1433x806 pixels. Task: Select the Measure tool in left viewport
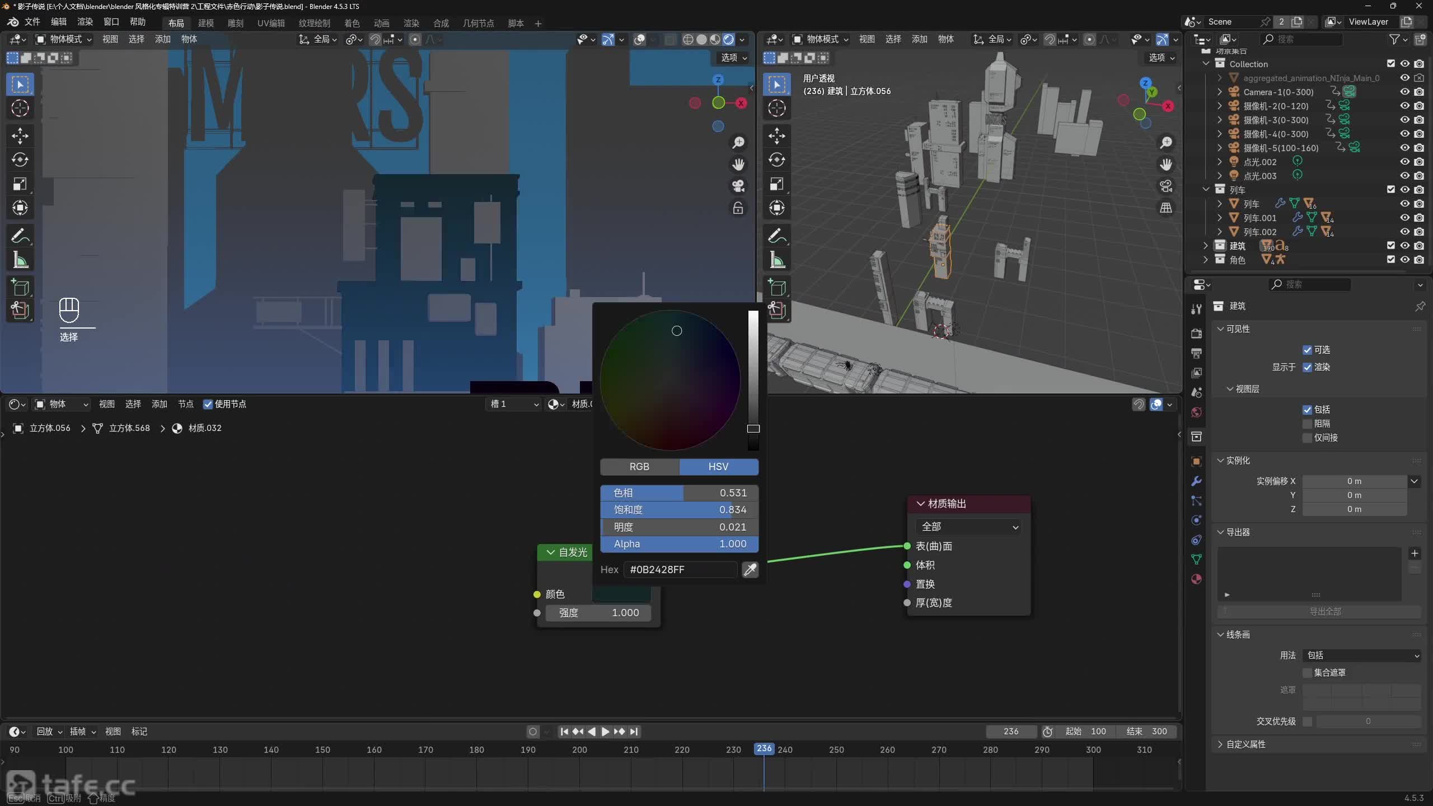pyautogui.click(x=20, y=260)
